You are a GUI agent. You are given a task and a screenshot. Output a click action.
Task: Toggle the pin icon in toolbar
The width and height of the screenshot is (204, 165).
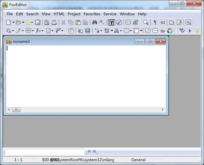(x=163, y=22)
